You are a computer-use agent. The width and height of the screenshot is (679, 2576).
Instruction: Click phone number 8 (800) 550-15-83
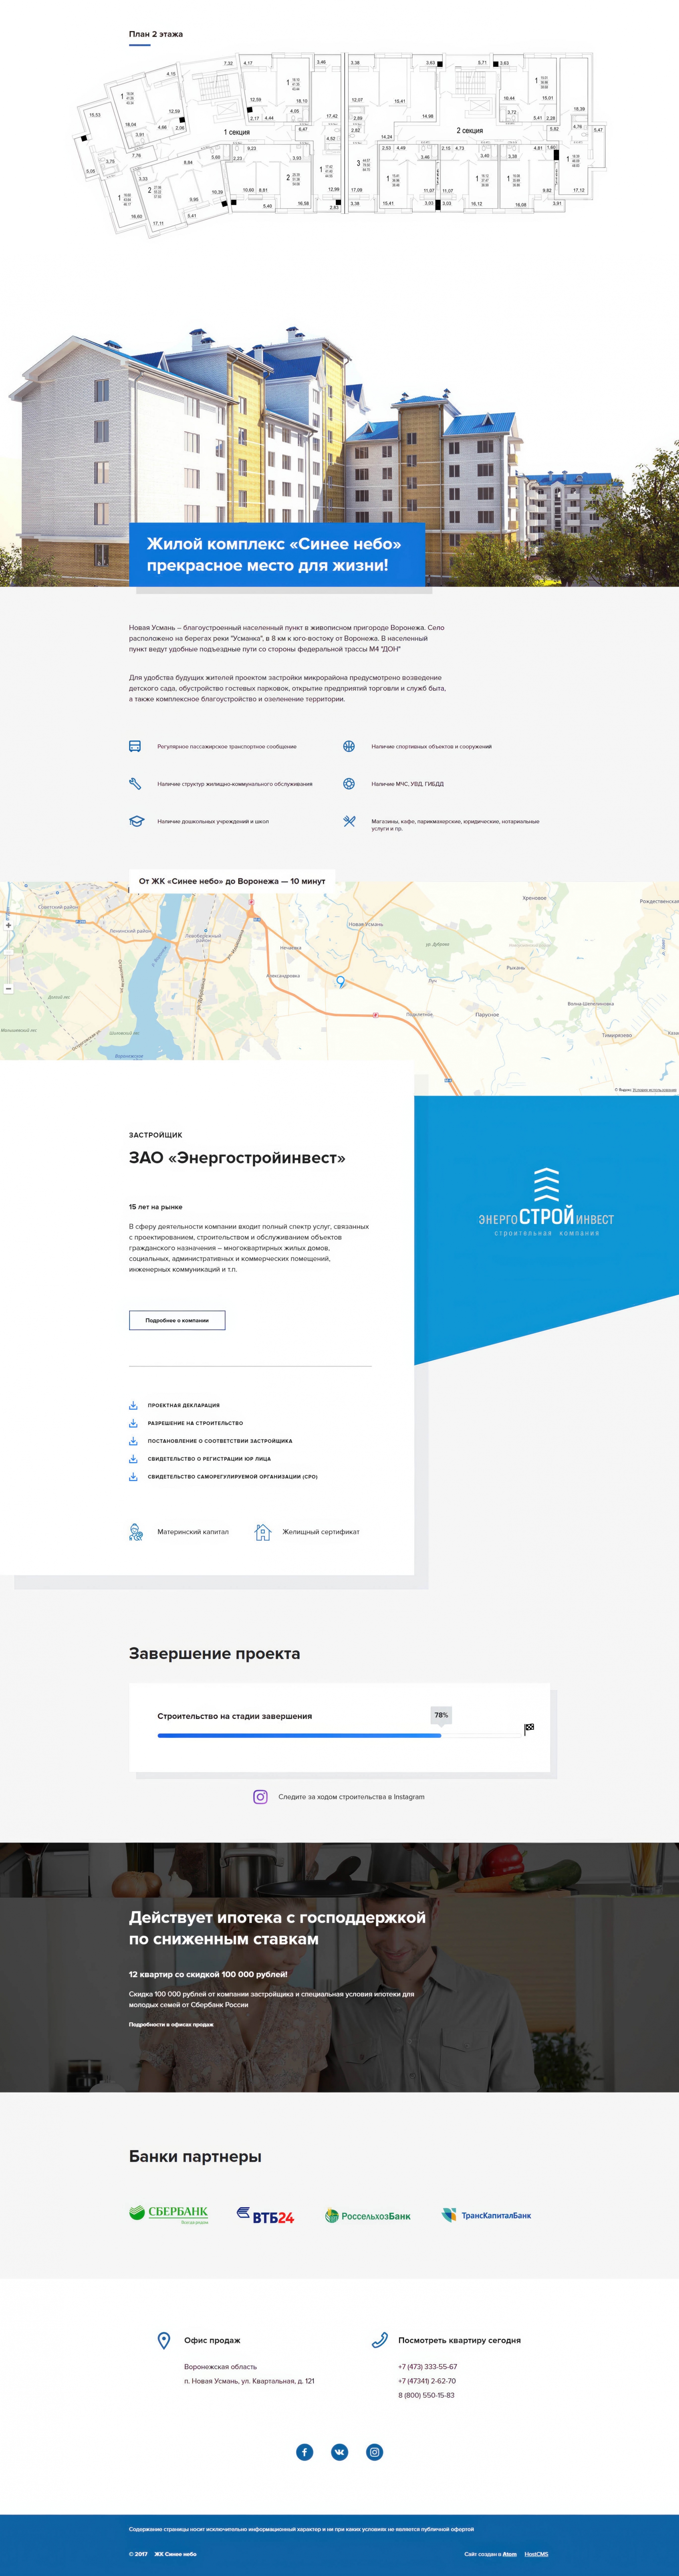426,2395
